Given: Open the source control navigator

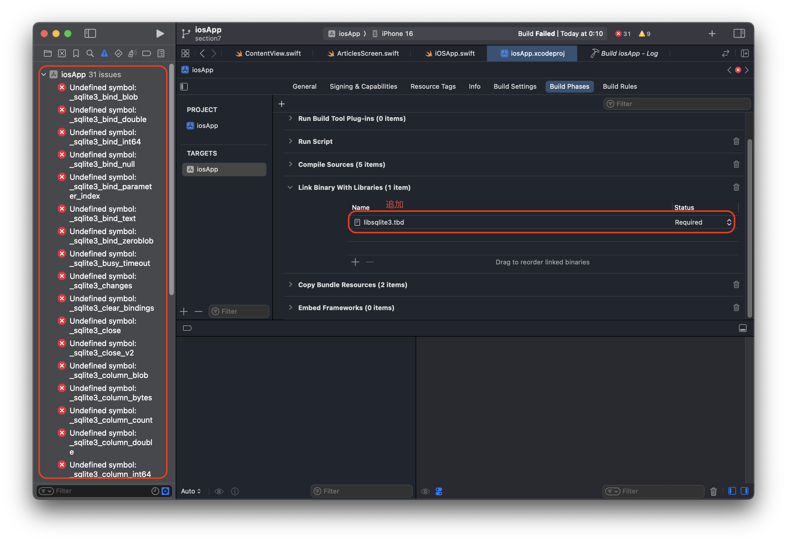Looking at the screenshot, I should 62,53.
